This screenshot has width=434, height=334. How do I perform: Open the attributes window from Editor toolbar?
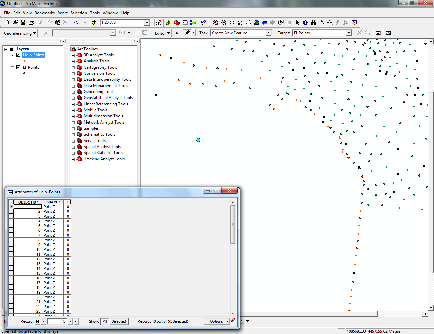point(378,33)
